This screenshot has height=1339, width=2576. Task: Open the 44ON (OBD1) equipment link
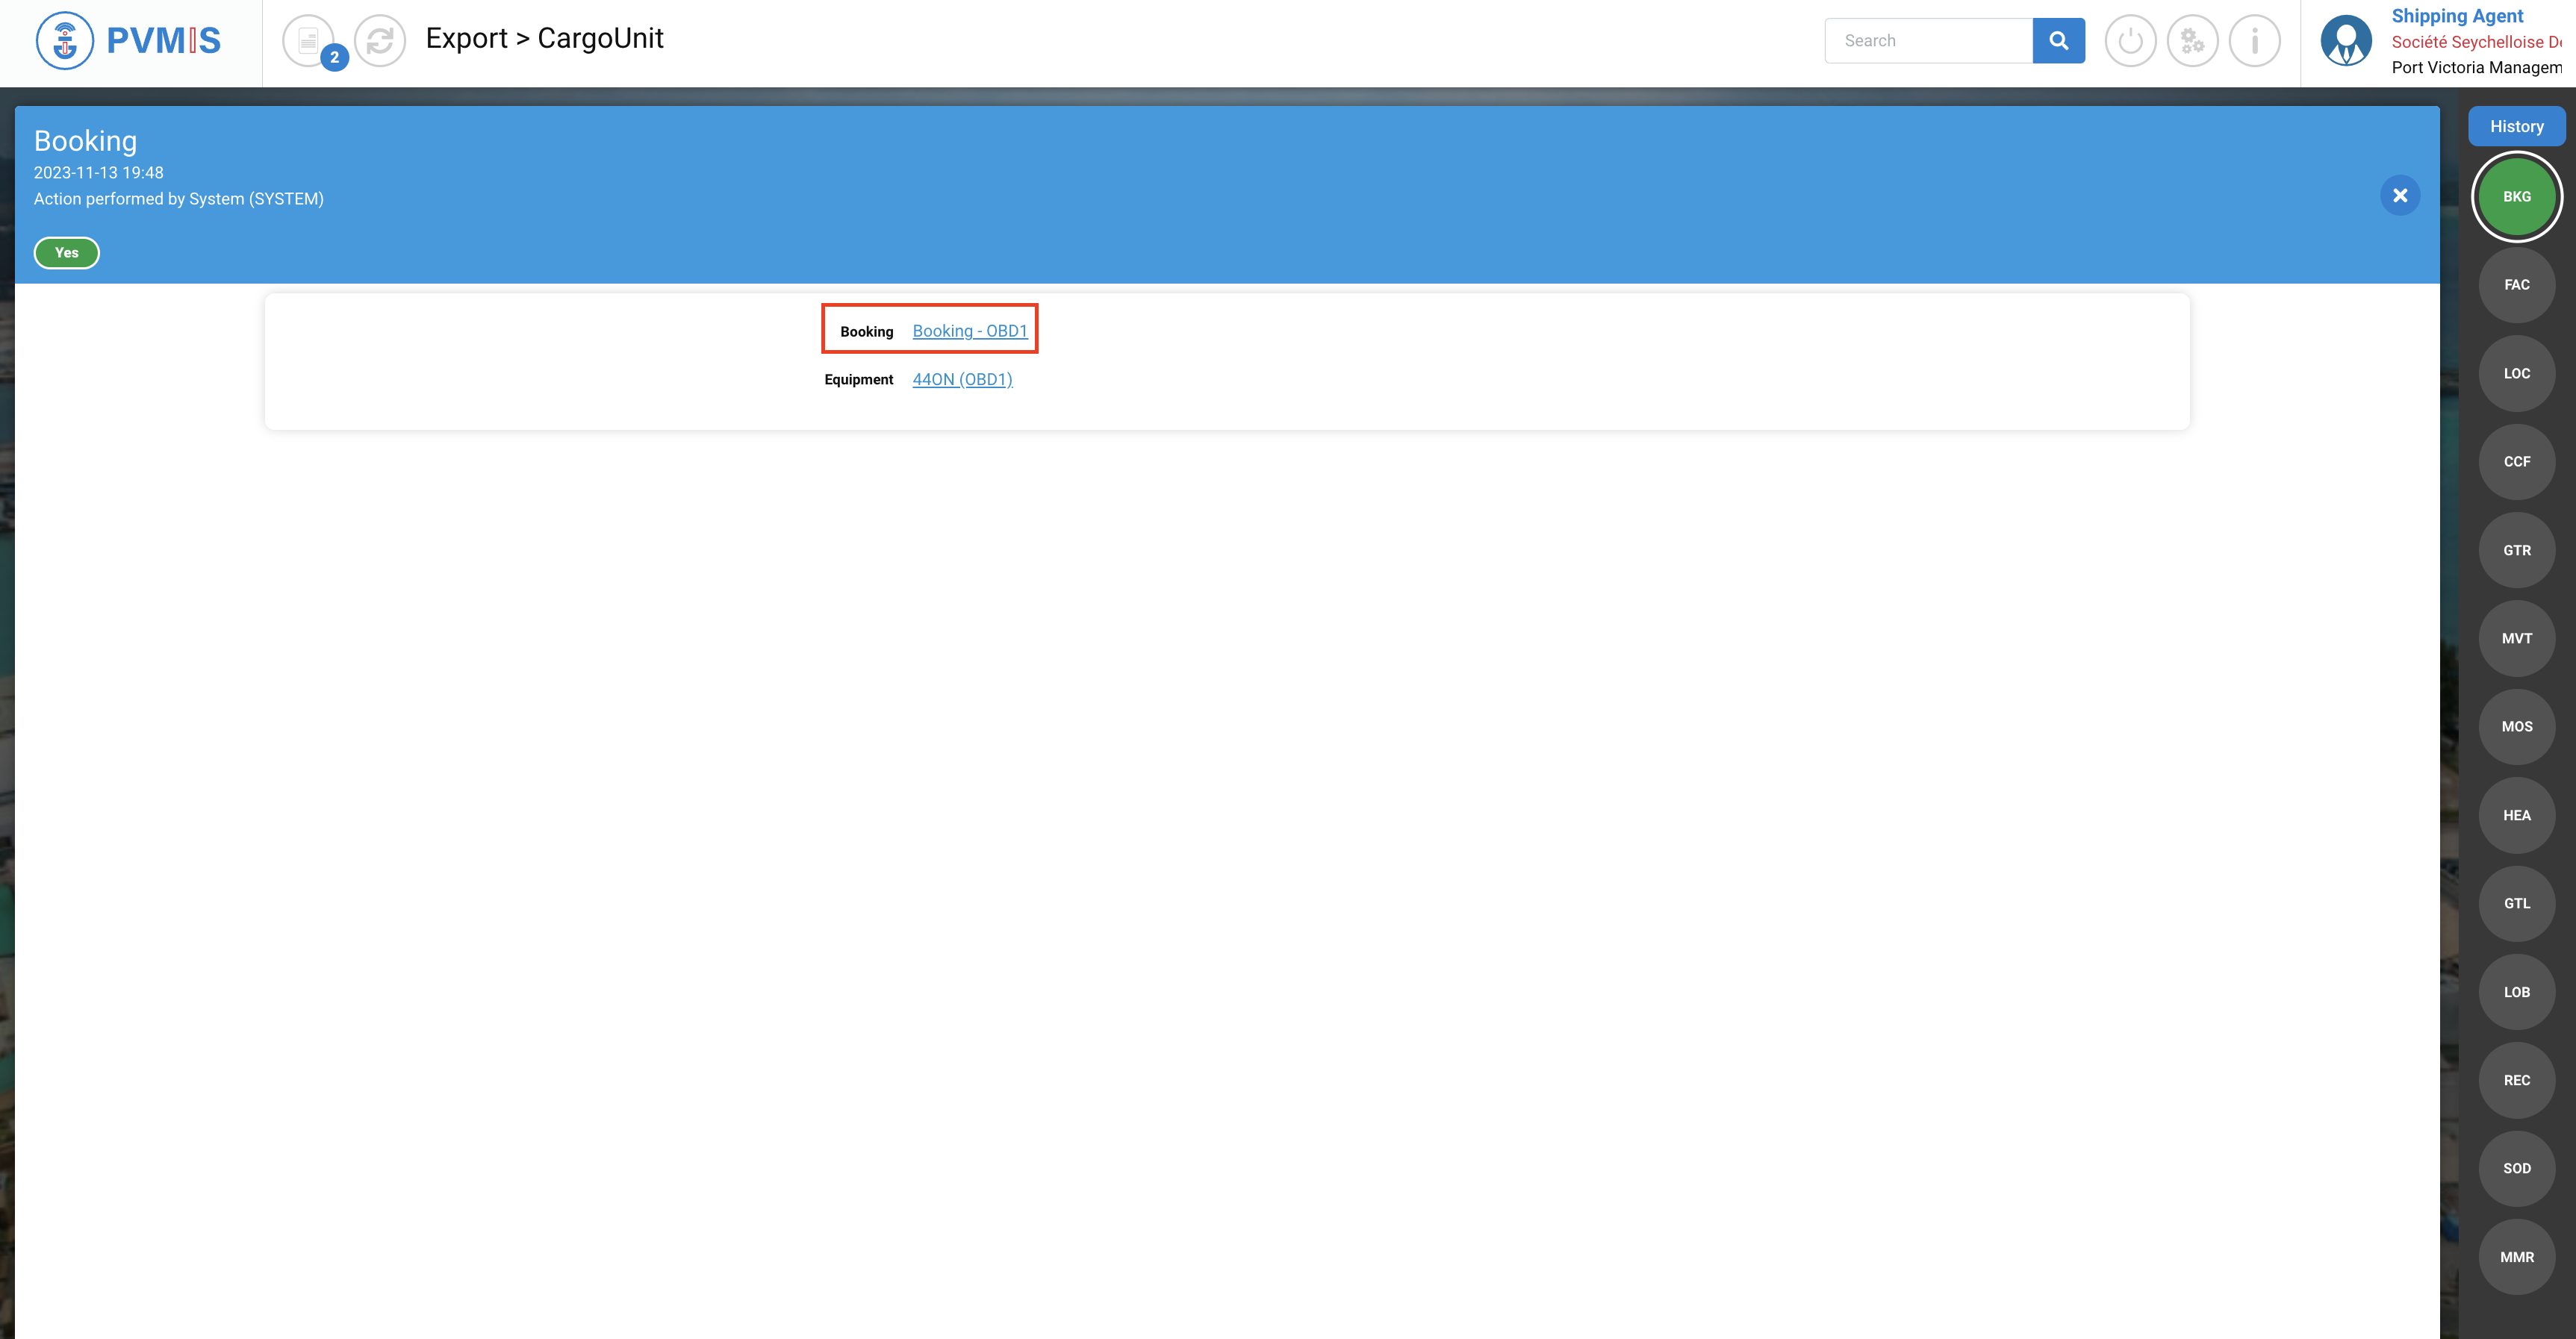tap(962, 380)
